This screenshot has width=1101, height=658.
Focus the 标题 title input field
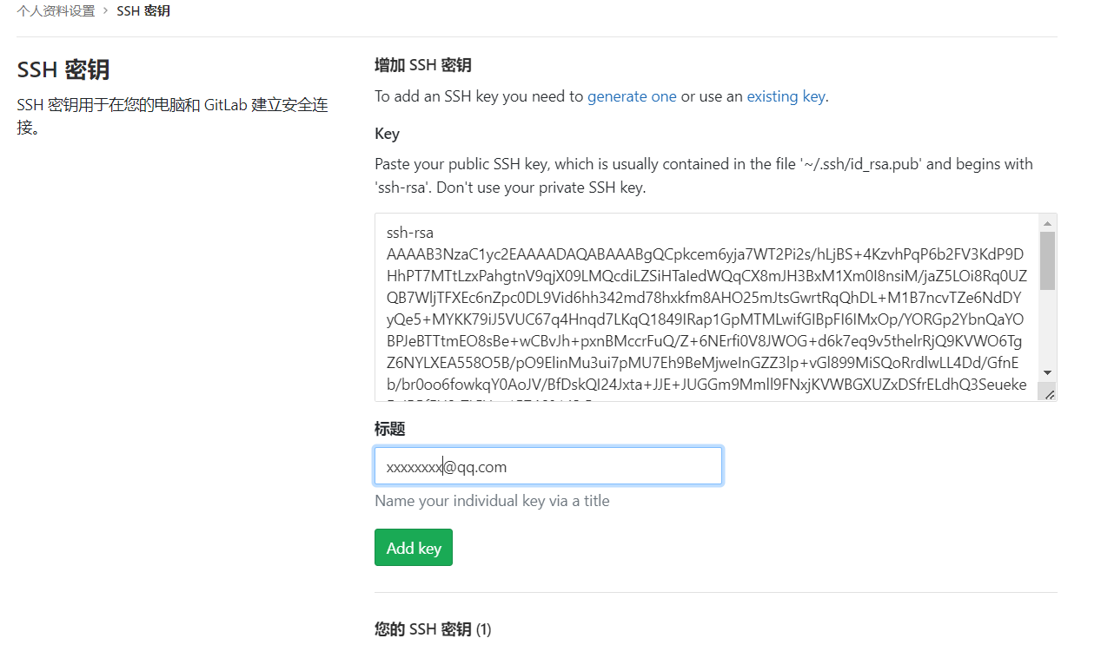pos(547,465)
